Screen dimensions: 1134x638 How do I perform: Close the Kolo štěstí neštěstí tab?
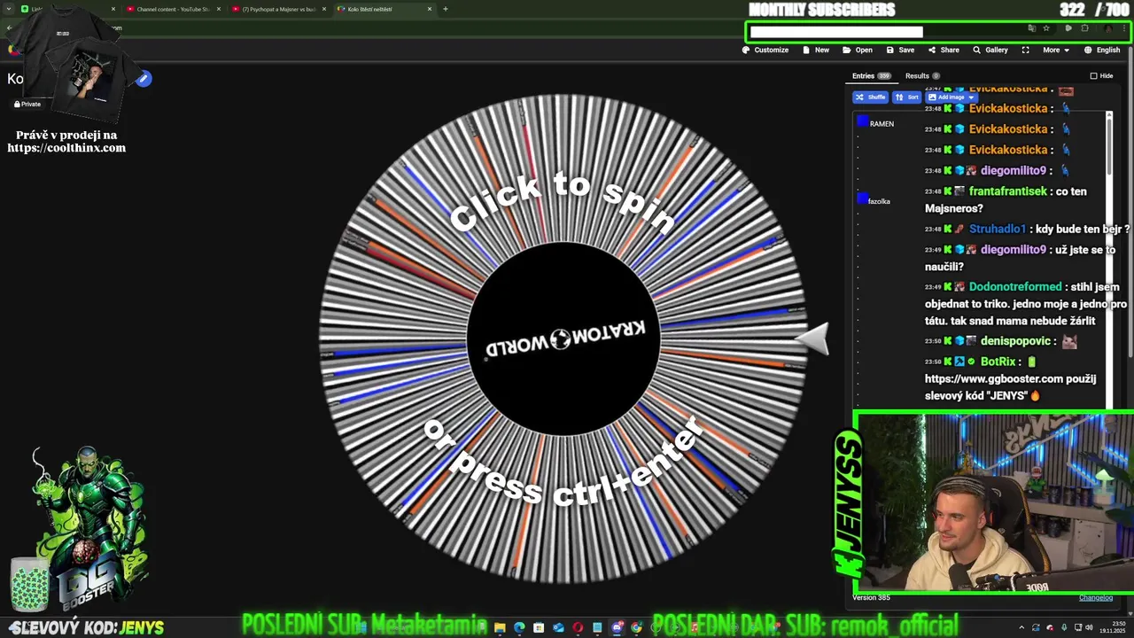[x=430, y=9]
